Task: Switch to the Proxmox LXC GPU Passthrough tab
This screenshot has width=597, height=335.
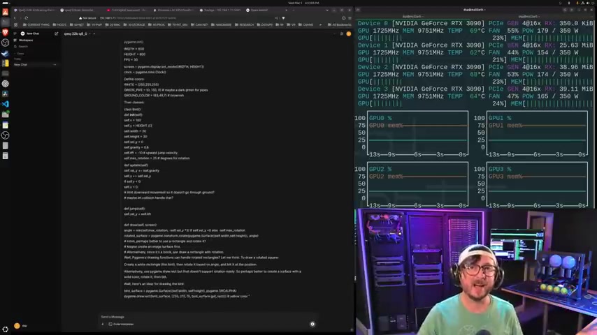Action: [174, 10]
